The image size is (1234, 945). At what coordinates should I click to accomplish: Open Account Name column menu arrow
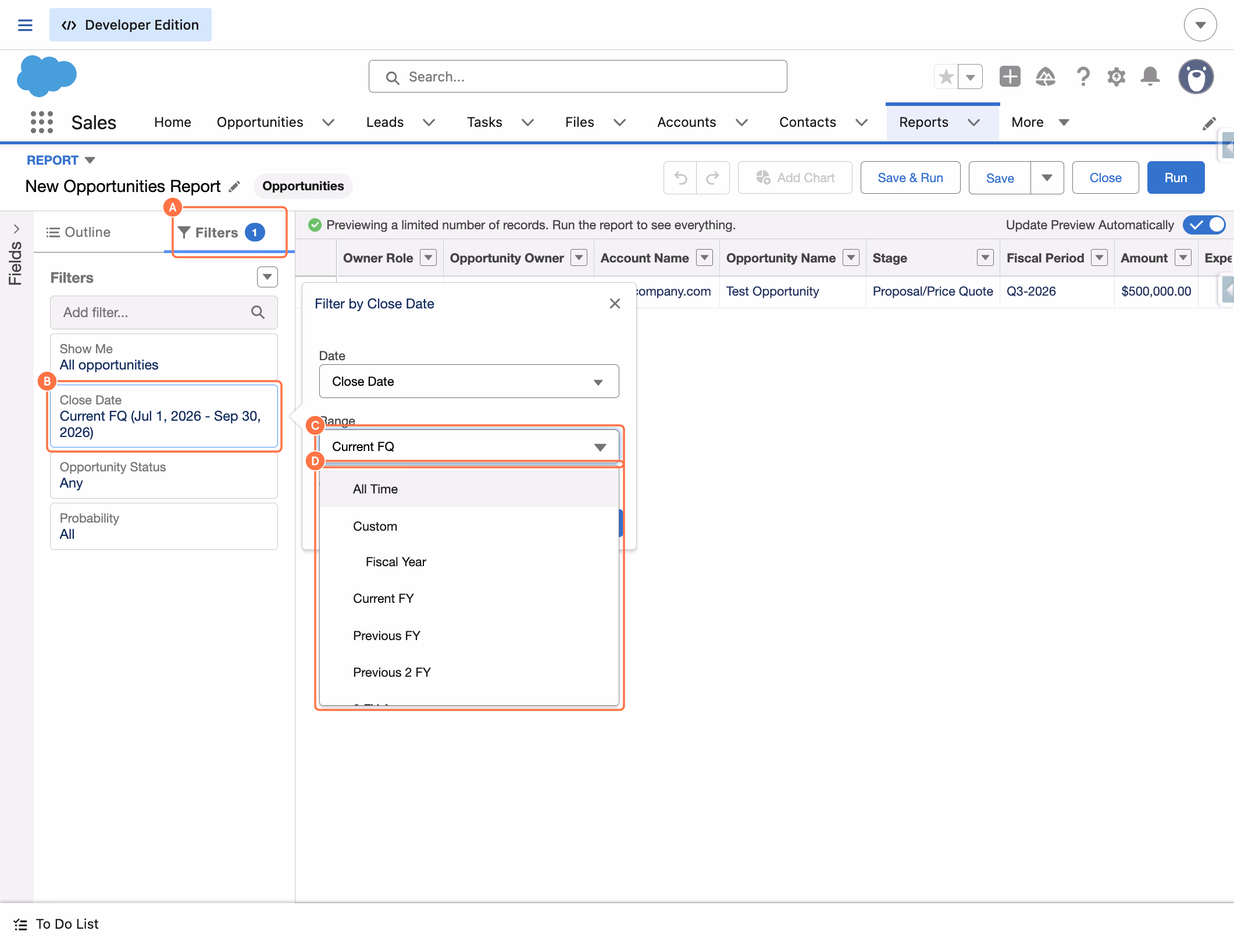[705, 257]
